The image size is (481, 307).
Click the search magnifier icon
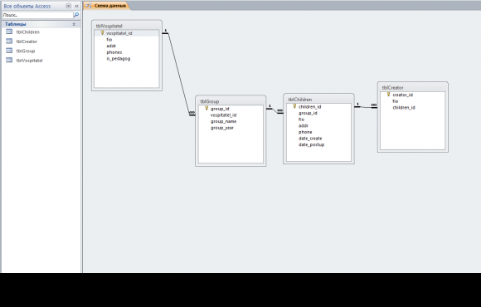pyautogui.click(x=76, y=14)
